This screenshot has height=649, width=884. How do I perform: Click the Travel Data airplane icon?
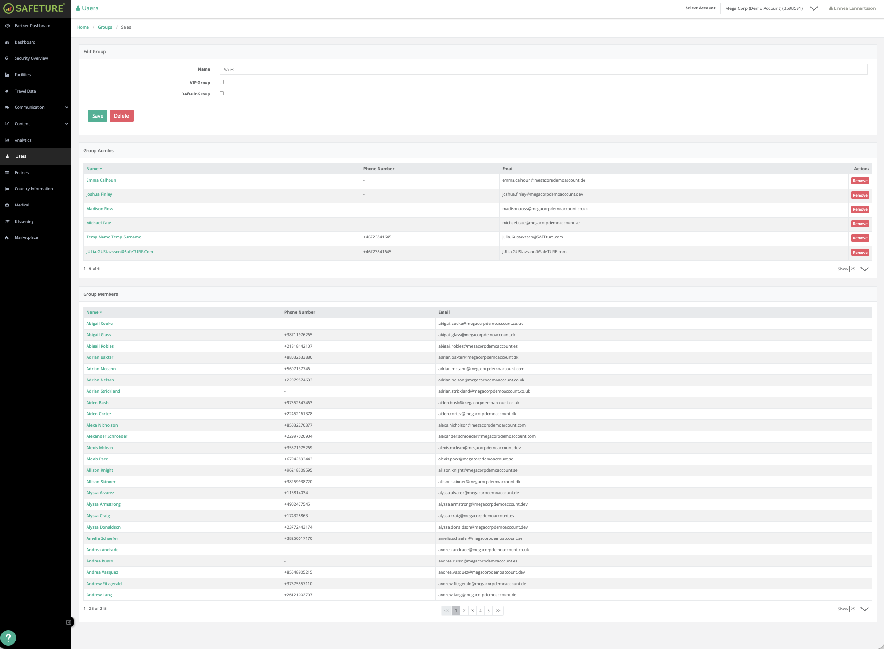7,91
